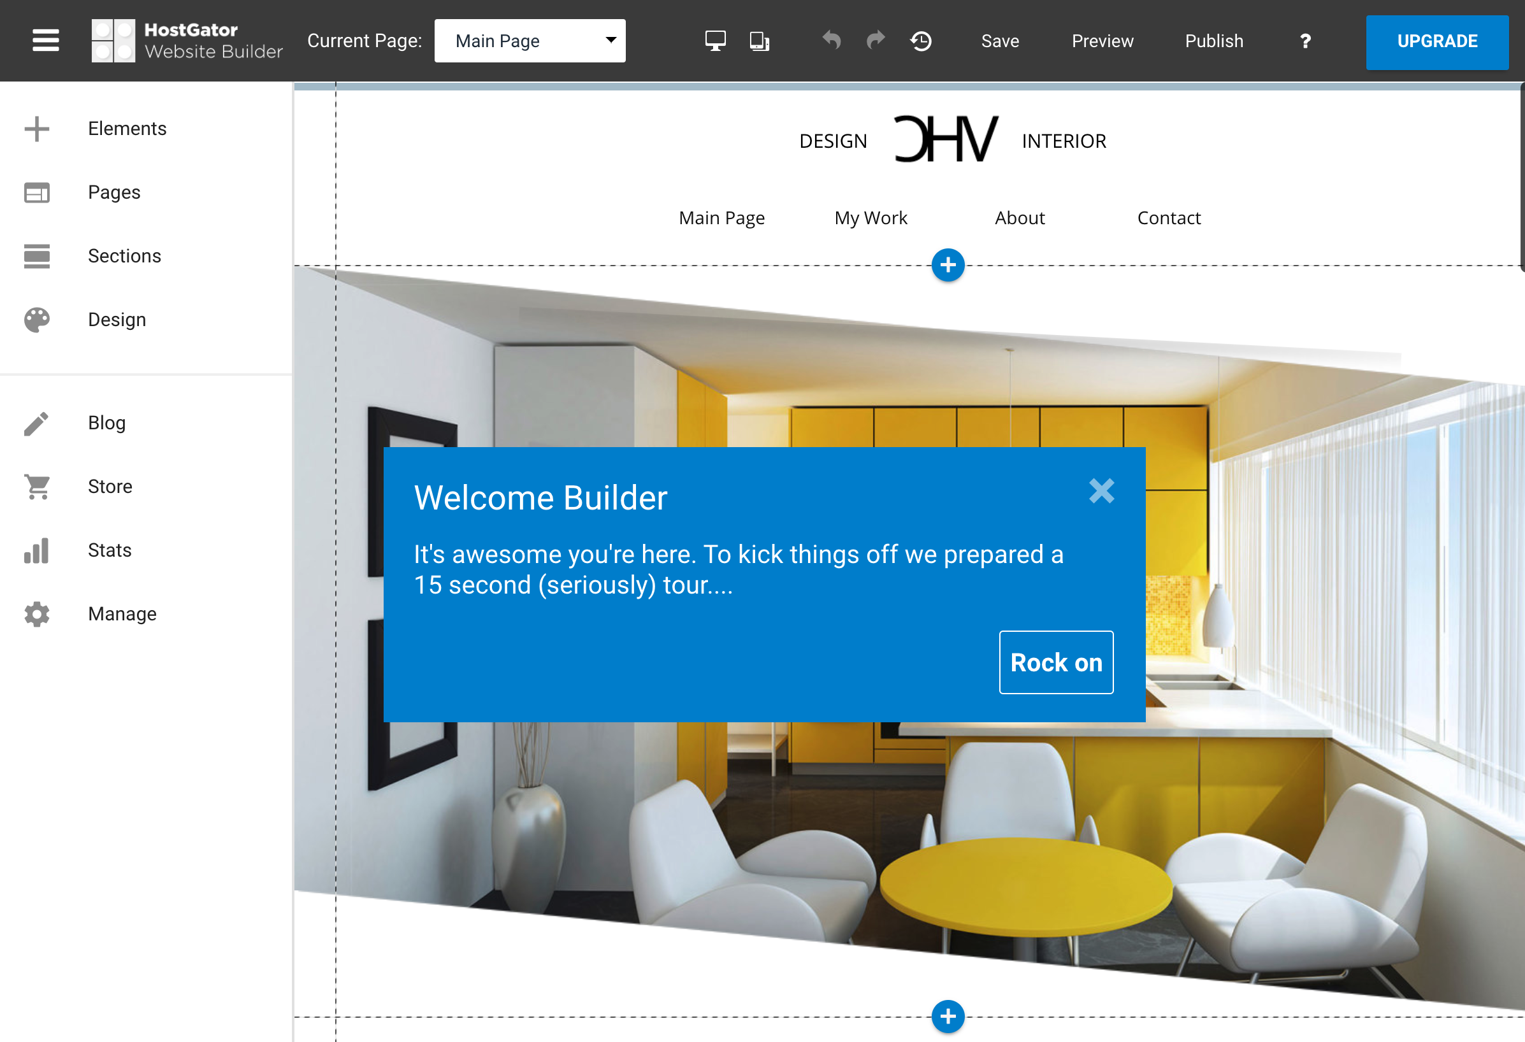Dismiss the tour with Rock on
Viewport: 1525px width, 1042px height.
(1056, 662)
